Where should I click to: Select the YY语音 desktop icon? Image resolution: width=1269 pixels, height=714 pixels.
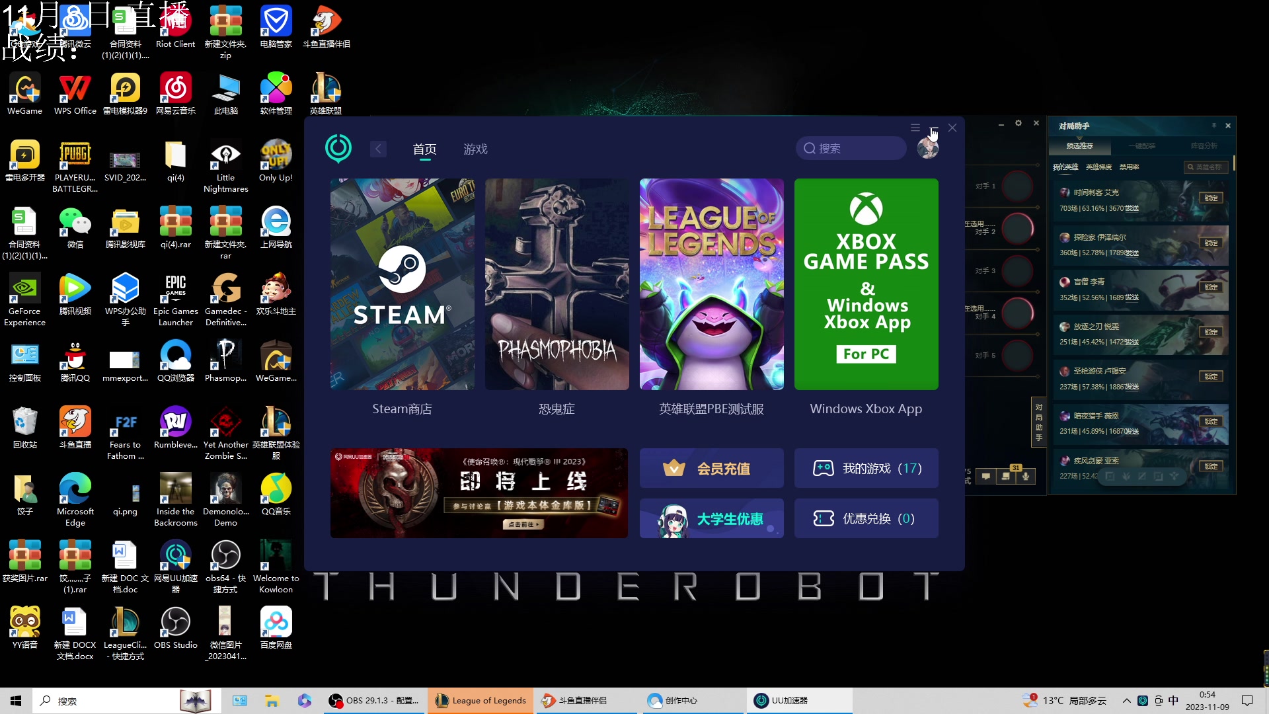coord(24,629)
